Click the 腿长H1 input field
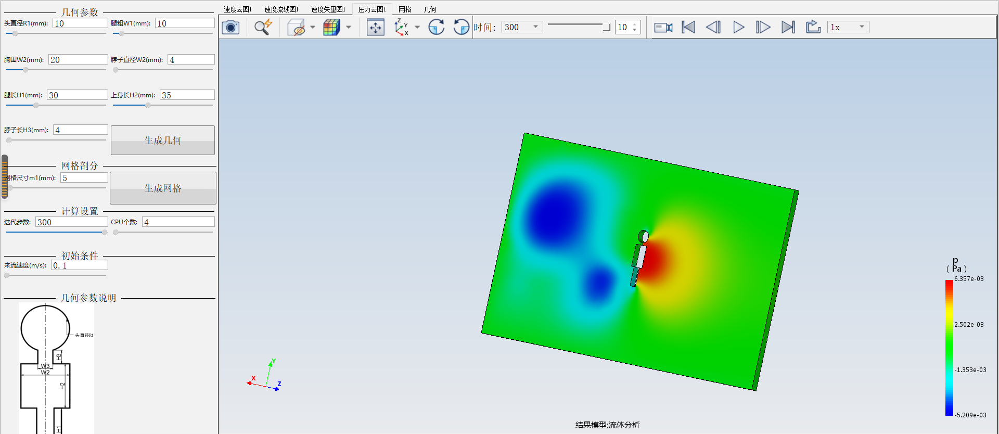This screenshot has height=434, width=999. pyautogui.click(x=77, y=95)
